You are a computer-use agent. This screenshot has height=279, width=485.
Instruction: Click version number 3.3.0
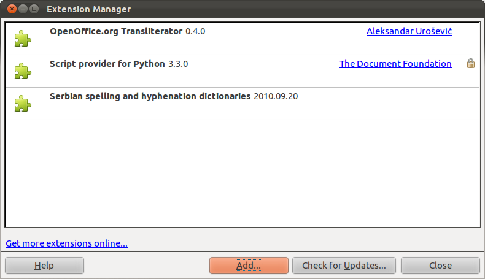pos(178,64)
